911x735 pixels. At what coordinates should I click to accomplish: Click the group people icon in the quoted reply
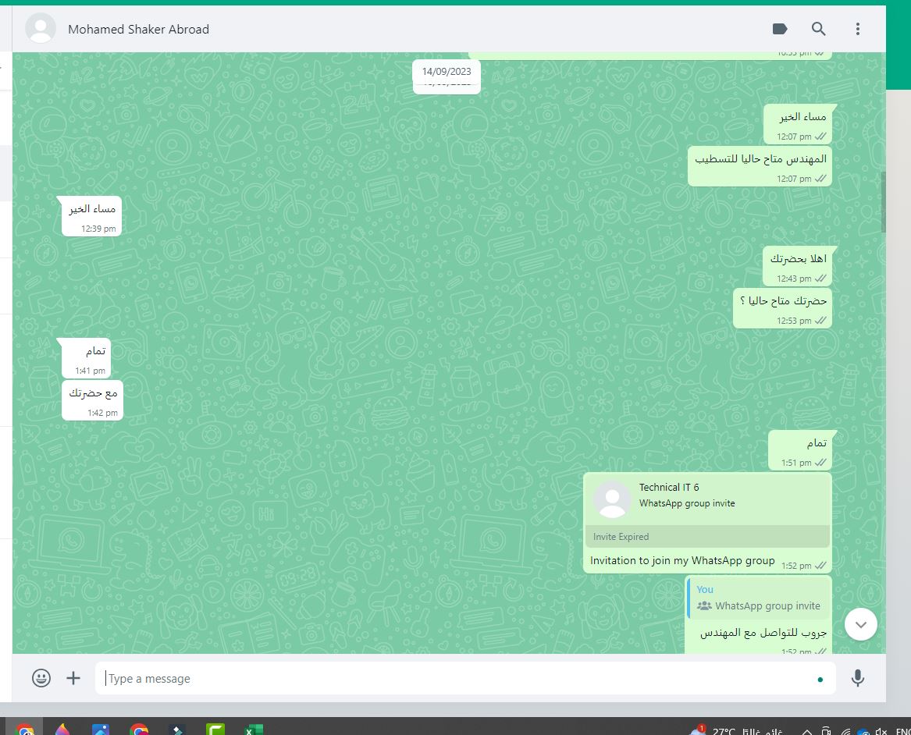tap(704, 605)
